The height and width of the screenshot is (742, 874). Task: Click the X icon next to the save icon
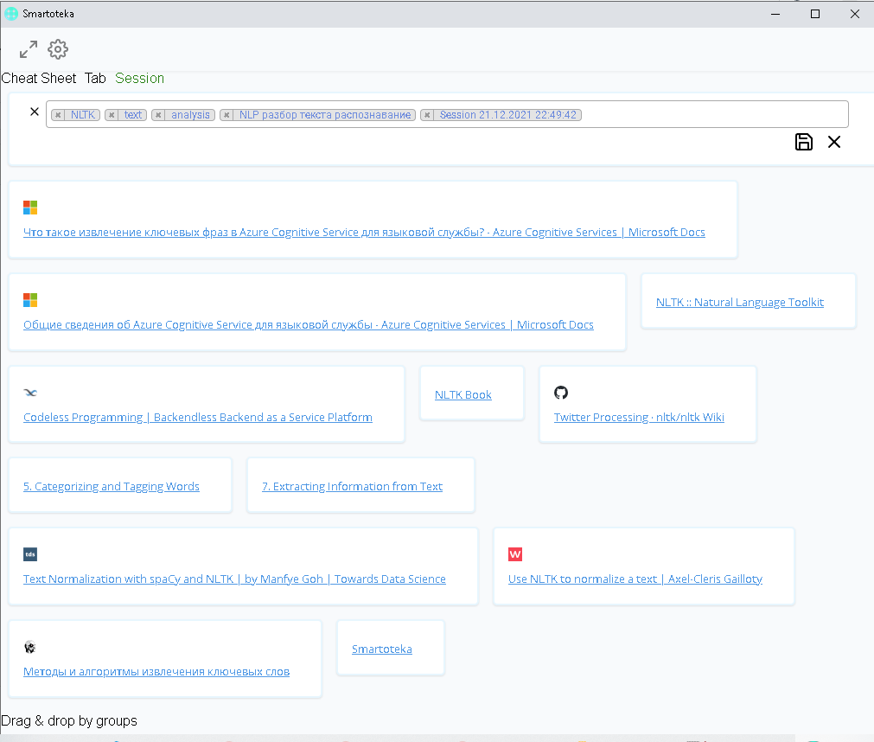click(x=834, y=142)
